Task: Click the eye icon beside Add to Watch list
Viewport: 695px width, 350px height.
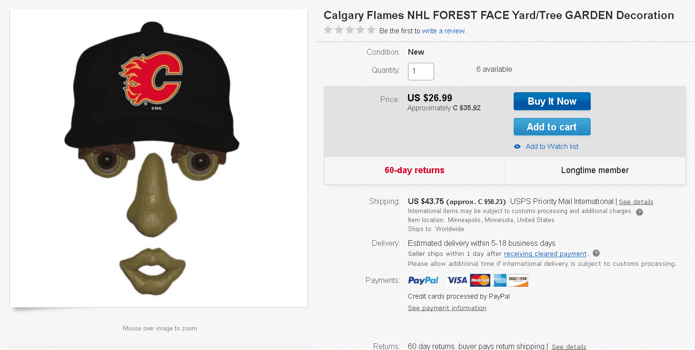Action: click(517, 146)
